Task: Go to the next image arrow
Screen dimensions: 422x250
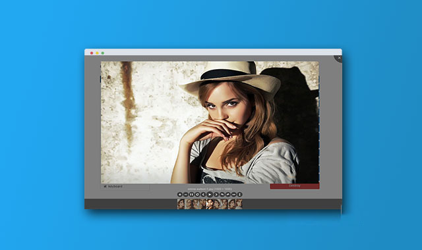Action: point(216,195)
